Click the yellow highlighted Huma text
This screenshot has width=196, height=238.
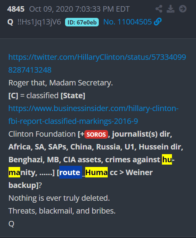[x=96, y=172]
